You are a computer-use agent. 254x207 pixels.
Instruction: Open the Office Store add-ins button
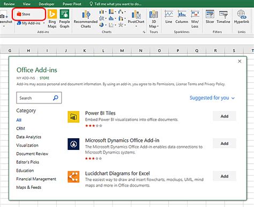24,14
